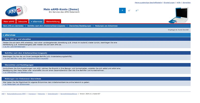200x103 pixels.
Task: Open Beim AMS an-/abmelden submenu
Action: [13, 26]
